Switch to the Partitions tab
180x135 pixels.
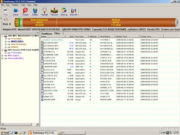(47, 34)
